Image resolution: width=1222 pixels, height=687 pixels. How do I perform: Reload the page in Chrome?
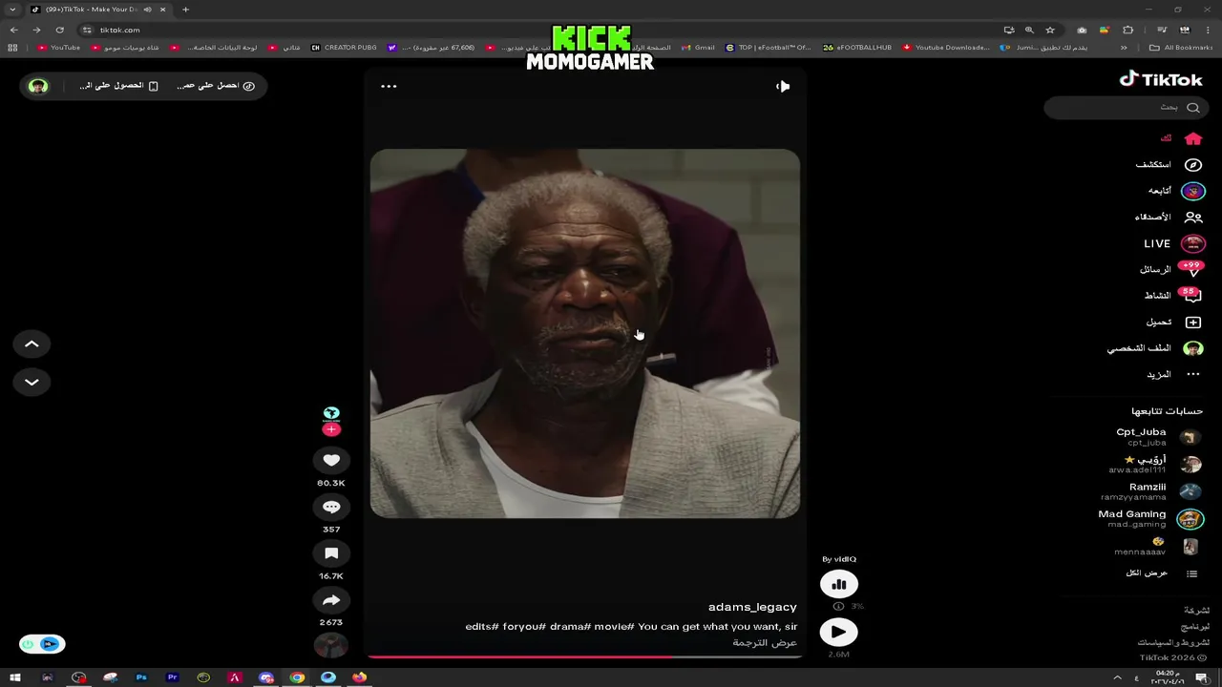coord(59,30)
